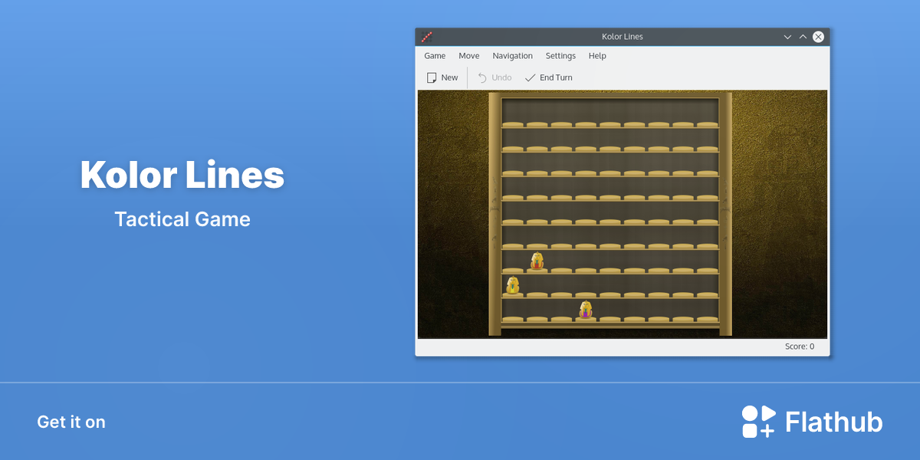Viewport: 920px width, 460px height.
Task: Open the Help menu
Action: [597, 56]
